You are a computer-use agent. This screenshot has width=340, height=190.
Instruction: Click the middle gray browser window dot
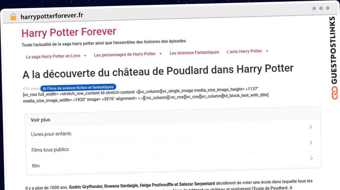(x=321, y=9)
